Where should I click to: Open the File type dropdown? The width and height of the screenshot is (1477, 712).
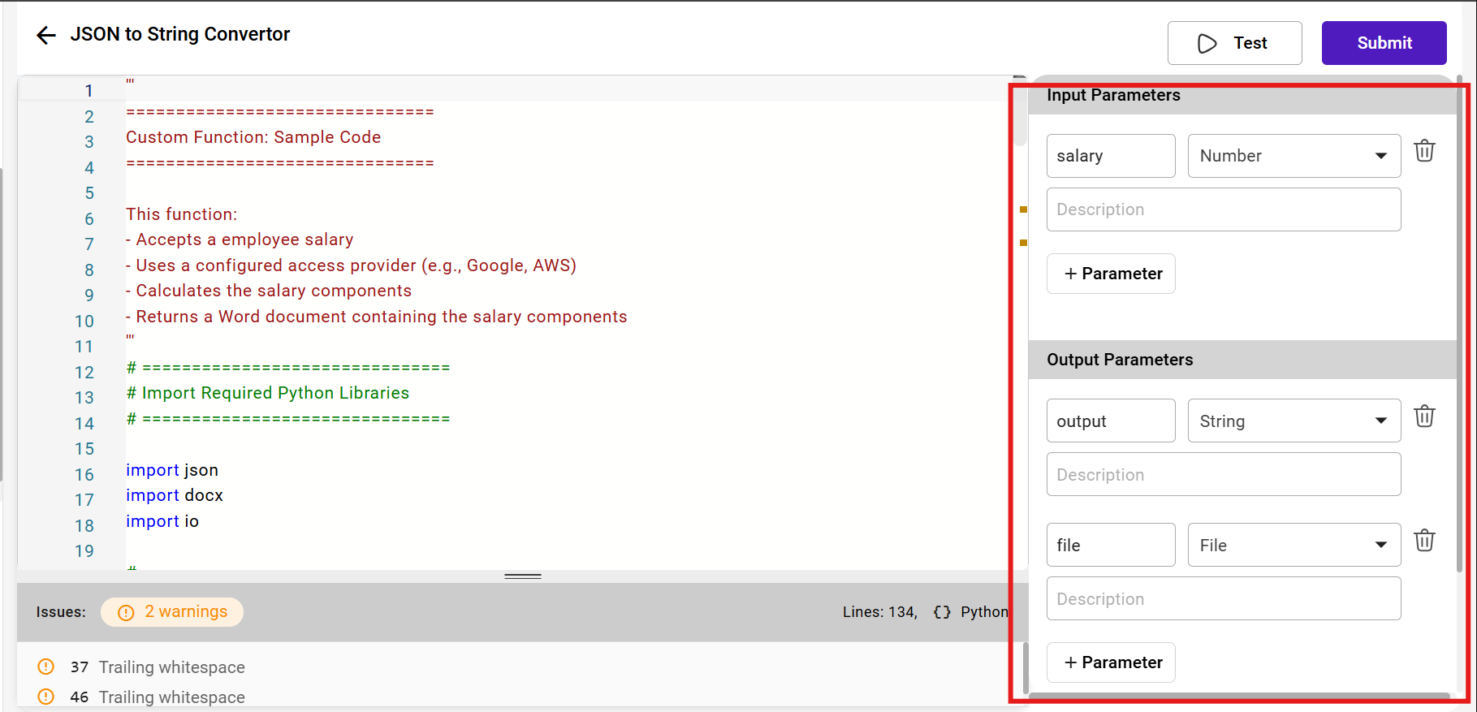point(1293,546)
